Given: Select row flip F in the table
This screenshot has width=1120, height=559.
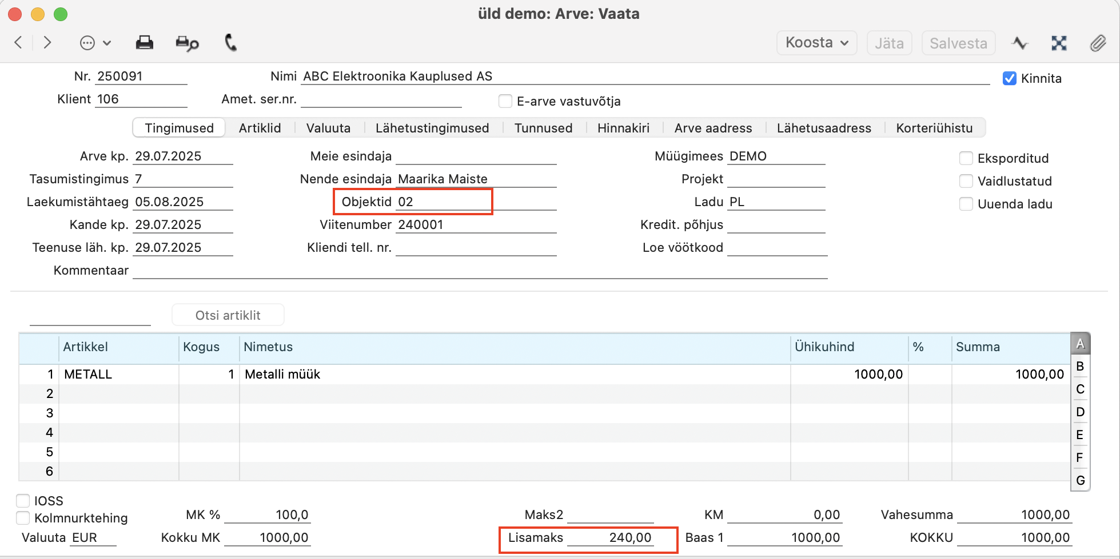Looking at the screenshot, I should click(x=1080, y=457).
